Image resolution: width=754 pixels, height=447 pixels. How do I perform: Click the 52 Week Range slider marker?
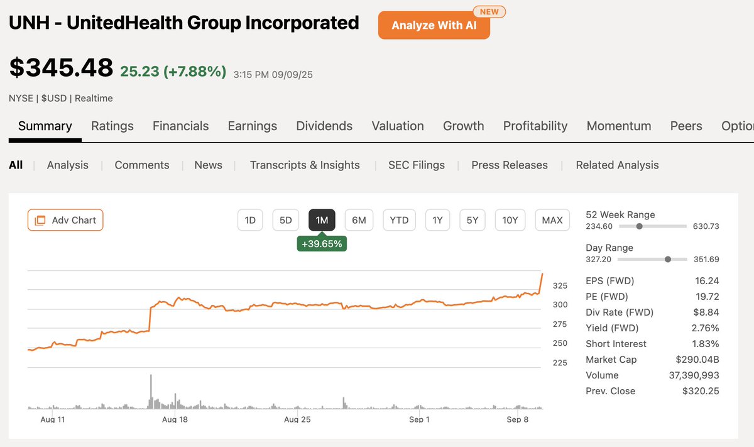pos(640,226)
